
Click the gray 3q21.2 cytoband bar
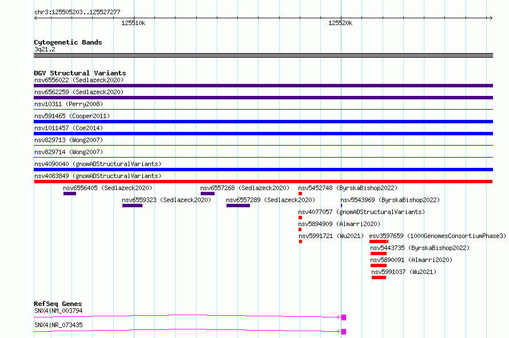pos(263,55)
